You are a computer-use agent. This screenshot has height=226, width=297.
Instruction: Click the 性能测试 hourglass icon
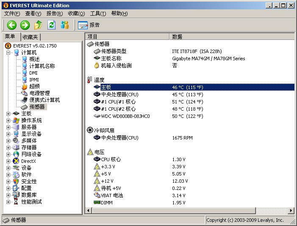(x=16, y=202)
